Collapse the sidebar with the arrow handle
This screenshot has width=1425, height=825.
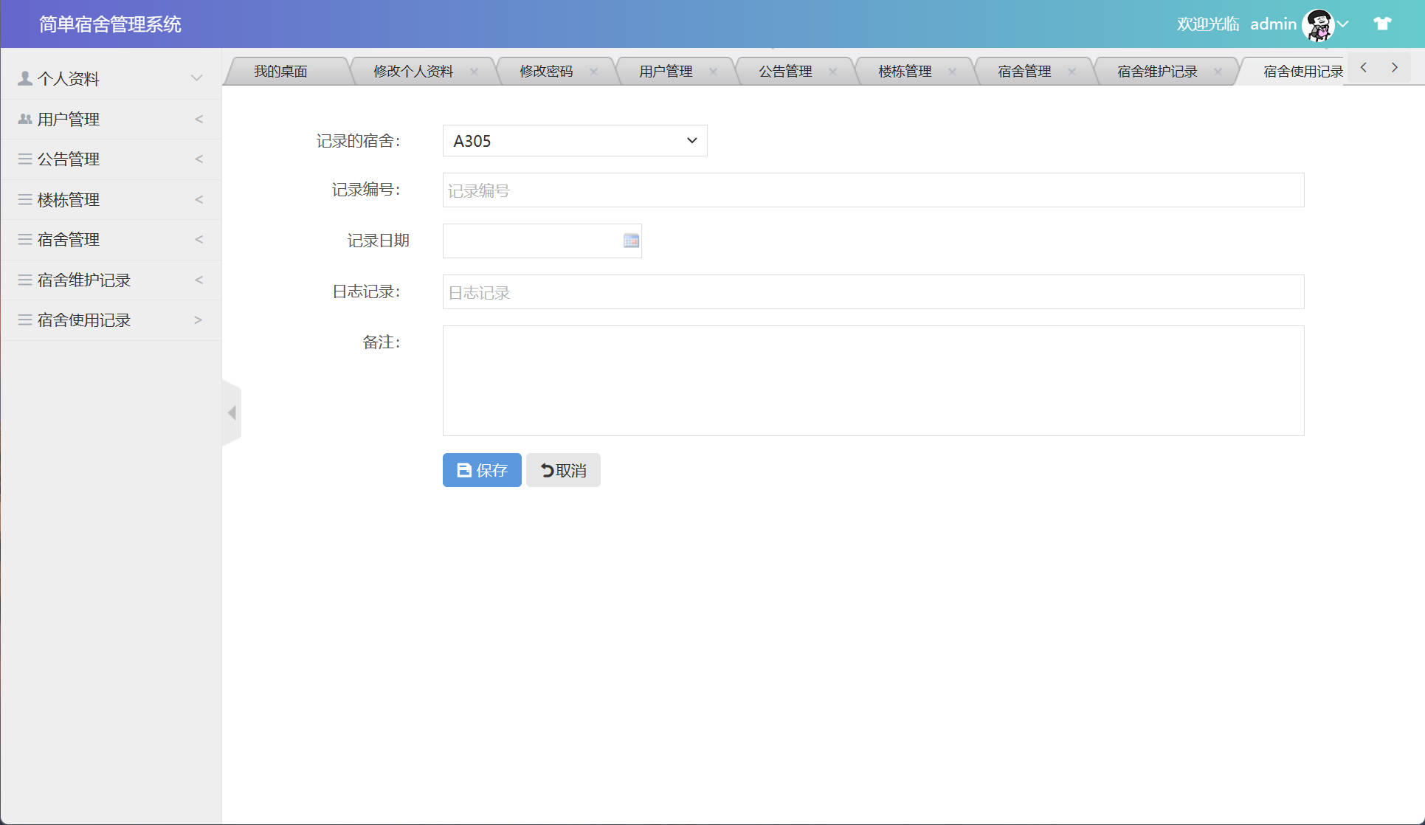[x=232, y=412]
